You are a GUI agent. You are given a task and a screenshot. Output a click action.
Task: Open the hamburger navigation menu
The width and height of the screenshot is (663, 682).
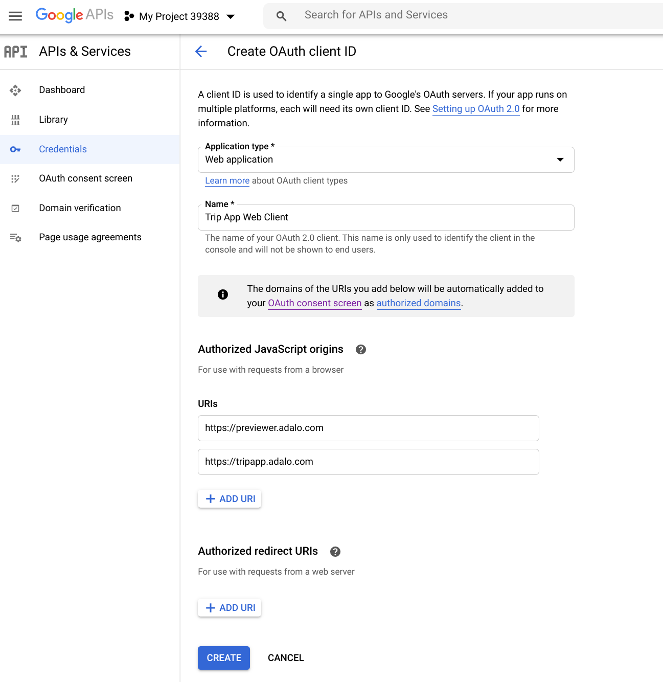(15, 16)
